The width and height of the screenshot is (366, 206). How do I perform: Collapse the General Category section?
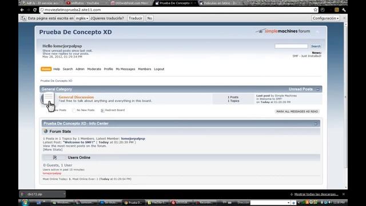[x=318, y=89]
